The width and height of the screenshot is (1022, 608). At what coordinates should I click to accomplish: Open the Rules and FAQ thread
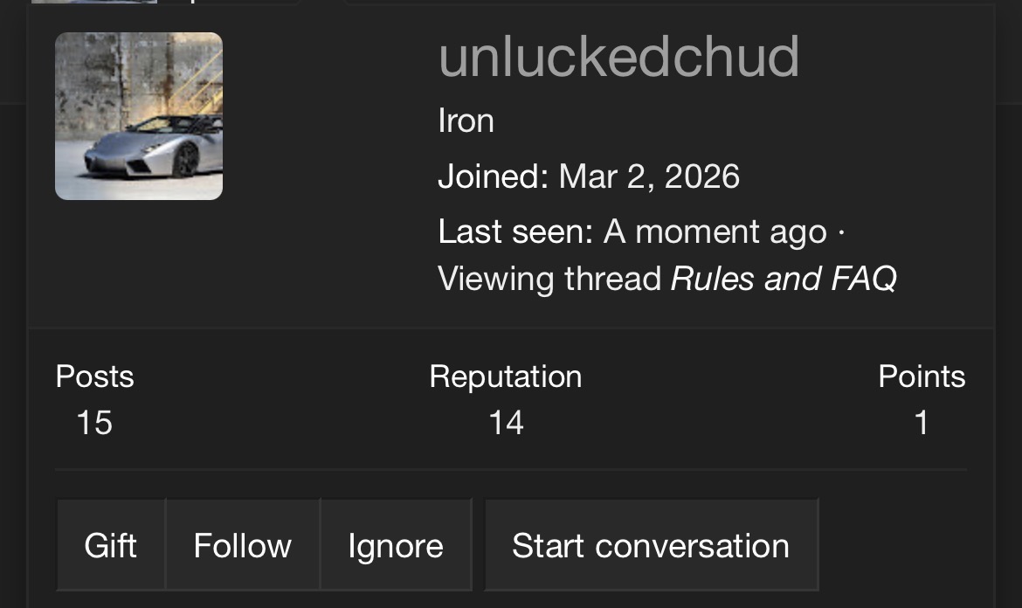coord(783,279)
